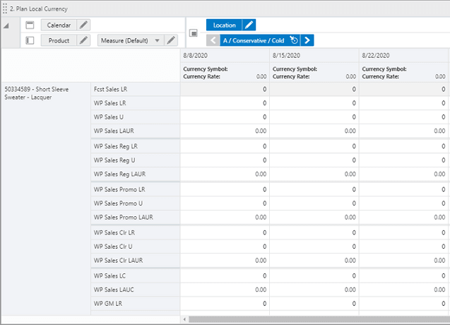Select the 8/22/2020 column header
This screenshot has width=450, height=325.
(404, 55)
